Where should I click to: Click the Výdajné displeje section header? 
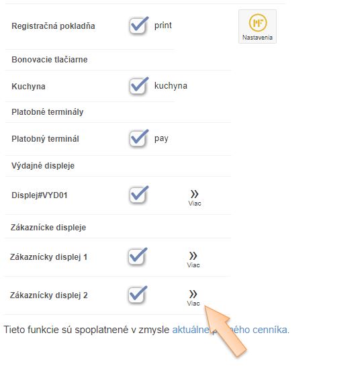pos(43,166)
